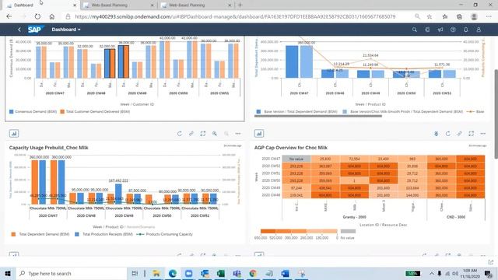Maximize the AGP Cap Overview chart
Screen dimensions: 498x280
[x=472, y=134]
